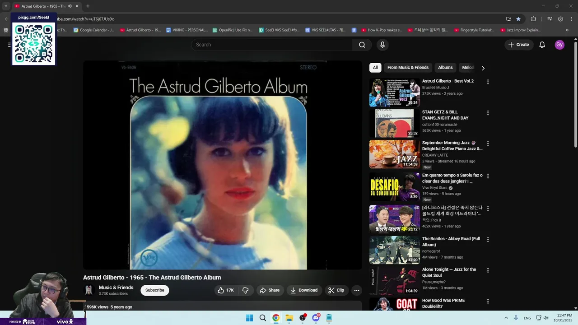Open the tab search dropdown arrow
The width and height of the screenshot is (578, 325).
6,6
